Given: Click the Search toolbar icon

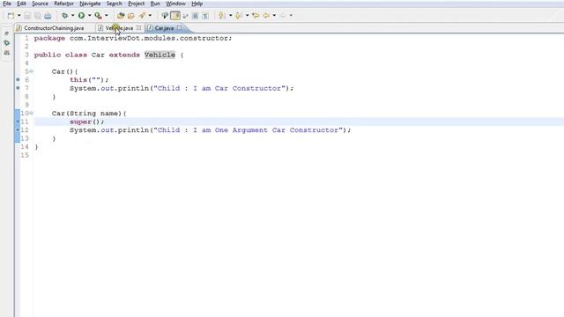Looking at the screenshot, I should (165, 16).
